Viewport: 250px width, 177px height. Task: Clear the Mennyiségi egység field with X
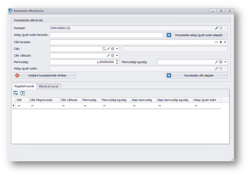[x=221, y=62]
